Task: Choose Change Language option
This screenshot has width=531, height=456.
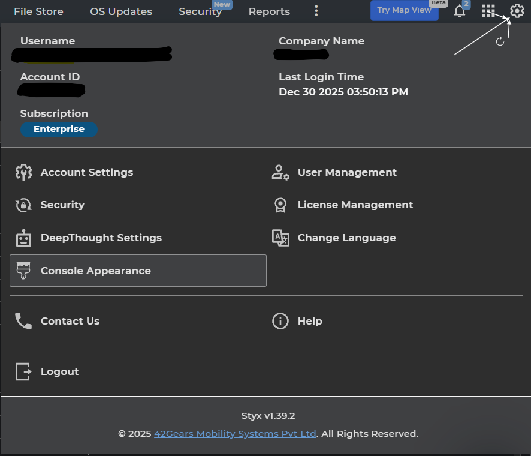Action: [x=346, y=238]
